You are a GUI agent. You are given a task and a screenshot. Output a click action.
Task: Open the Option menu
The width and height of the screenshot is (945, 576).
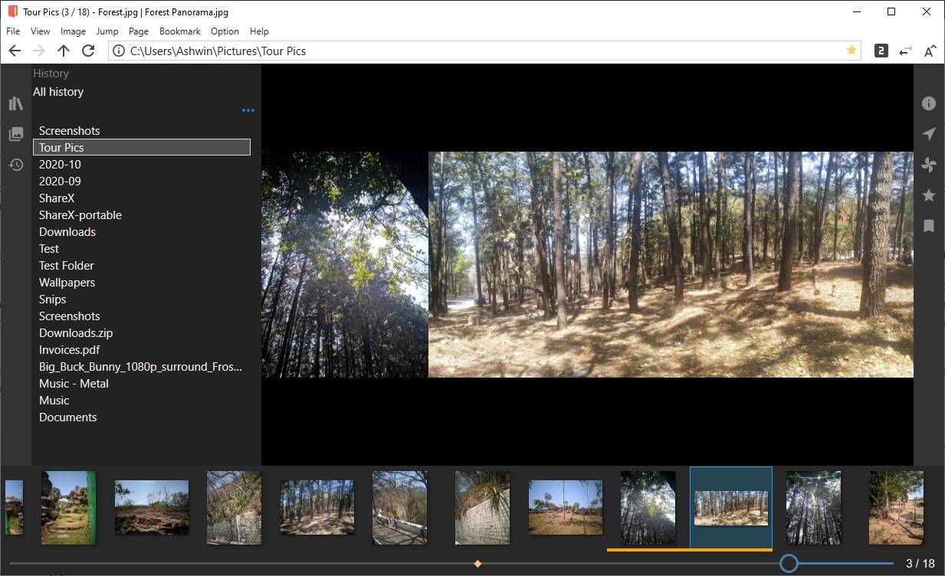pos(225,31)
